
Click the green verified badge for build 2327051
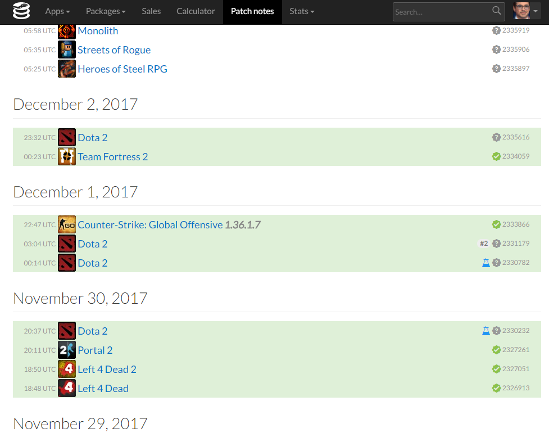(x=496, y=368)
